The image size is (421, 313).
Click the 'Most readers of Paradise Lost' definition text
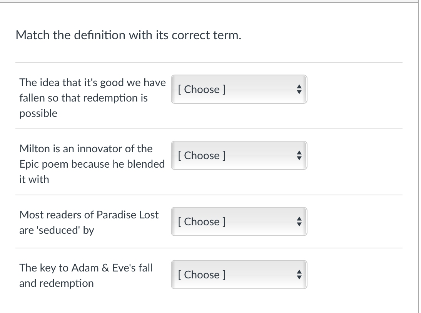click(x=89, y=215)
